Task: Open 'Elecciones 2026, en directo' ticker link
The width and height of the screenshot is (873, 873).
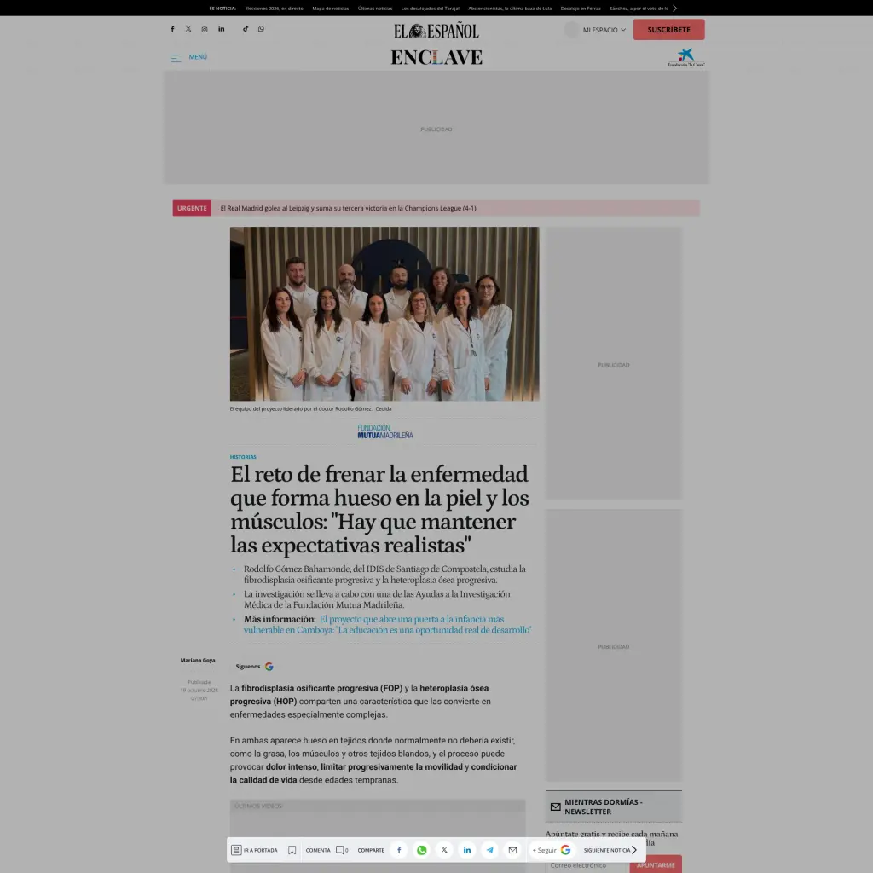Action: pyautogui.click(x=274, y=9)
